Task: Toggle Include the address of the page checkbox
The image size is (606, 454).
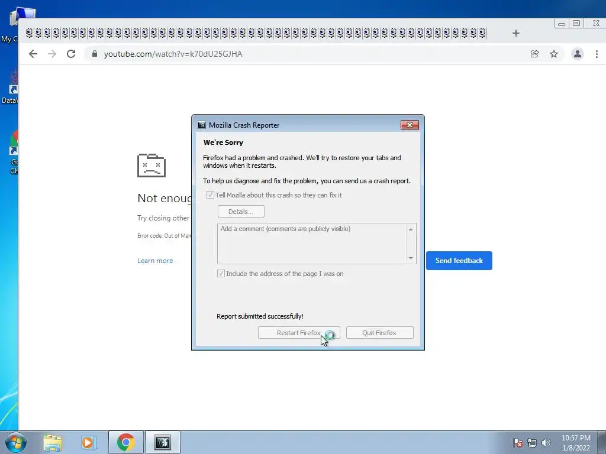Action: (221, 274)
